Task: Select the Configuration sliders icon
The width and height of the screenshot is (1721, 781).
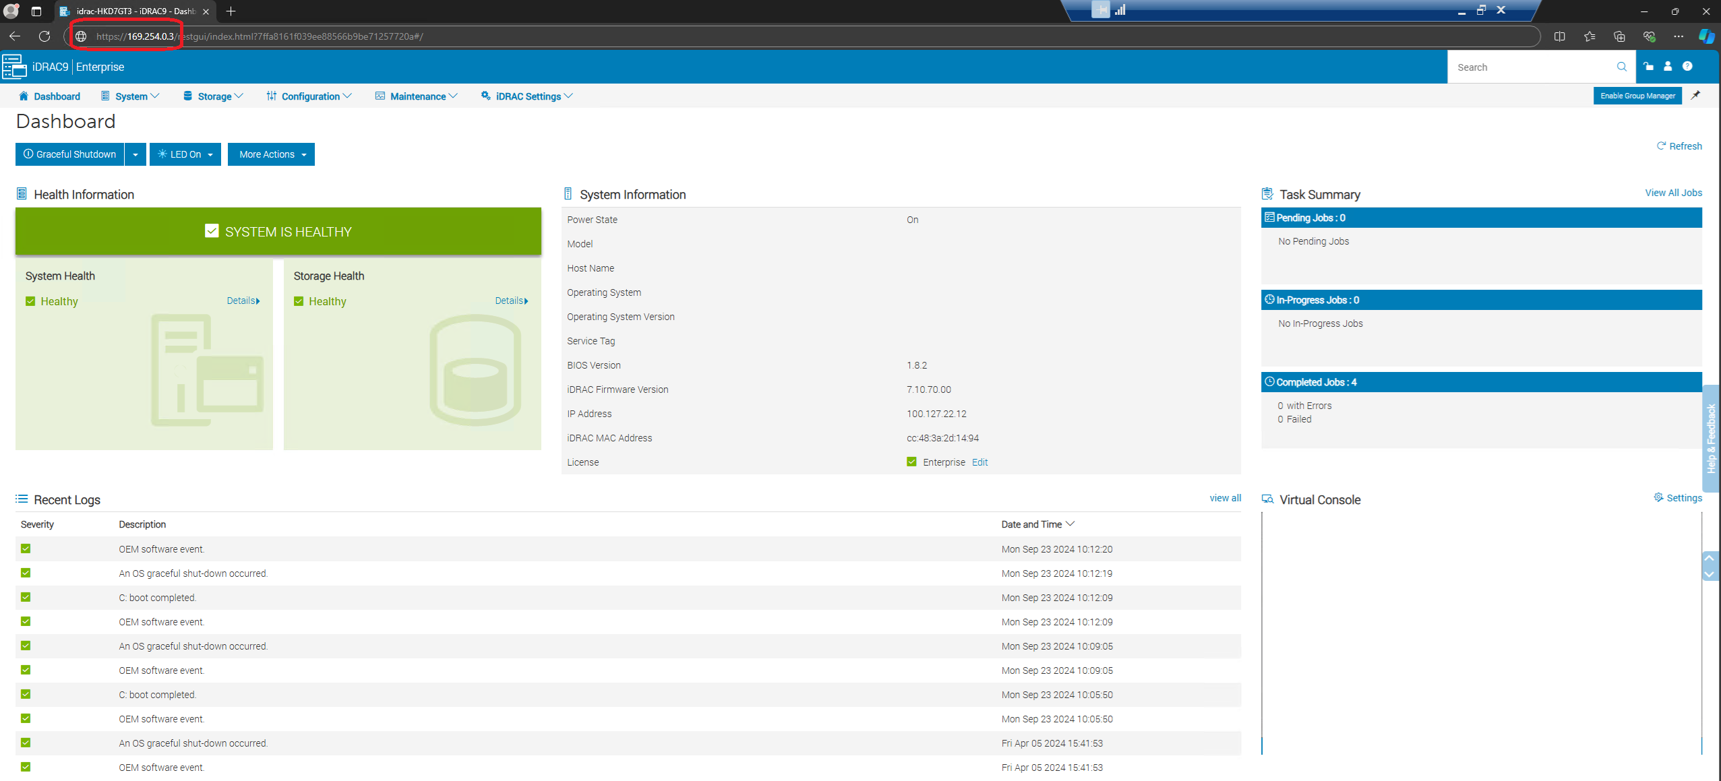Action: pos(272,96)
